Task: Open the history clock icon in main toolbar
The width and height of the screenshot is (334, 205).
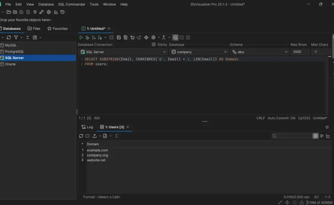Action: click(62, 12)
